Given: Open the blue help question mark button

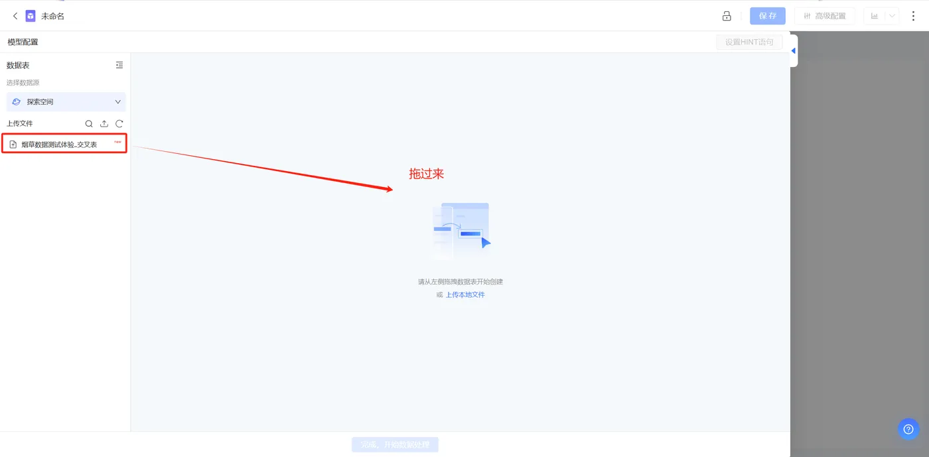Looking at the screenshot, I should [x=908, y=429].
